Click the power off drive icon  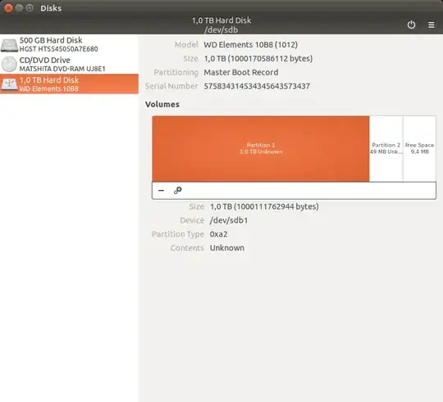click(x=411, y=25)
